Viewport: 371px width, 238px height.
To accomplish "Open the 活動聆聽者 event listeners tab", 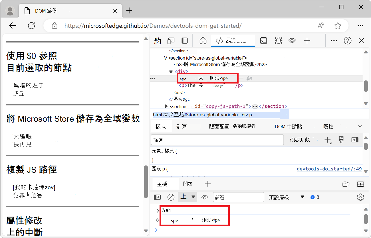I will point(244,126).
